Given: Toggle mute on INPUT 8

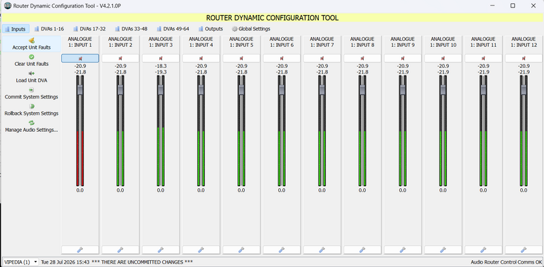Looking at the screenshot, I should click(x=362, y=58).
